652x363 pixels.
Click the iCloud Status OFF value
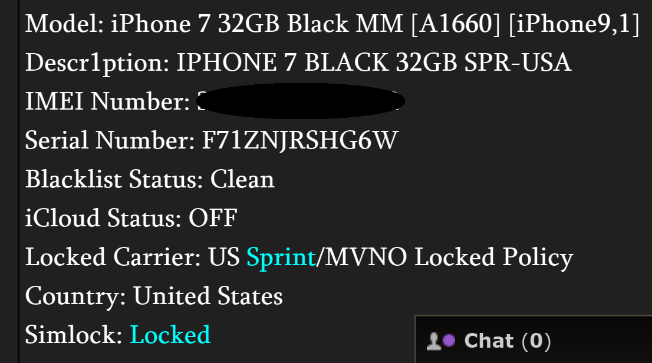coord(213,218)
